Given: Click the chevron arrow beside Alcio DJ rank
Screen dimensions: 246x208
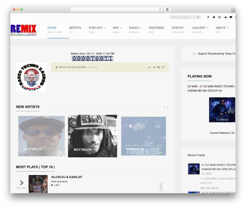Looking at the screenshot, I should point(22,182).
